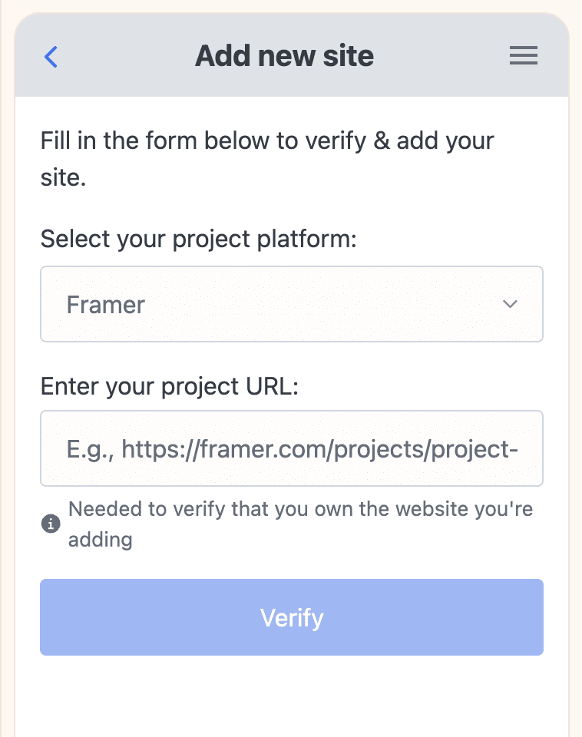The width and height of the screenshot is (582, 737).
Task: Click the word 'Verify' on the blue button
Action: pos(292,617)
